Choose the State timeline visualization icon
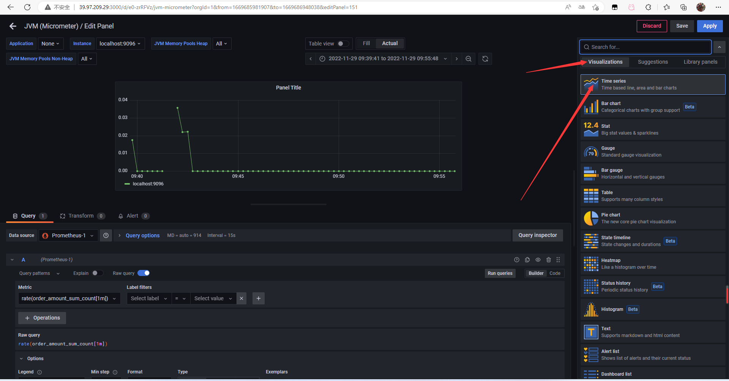 click(x=591, y=241)
